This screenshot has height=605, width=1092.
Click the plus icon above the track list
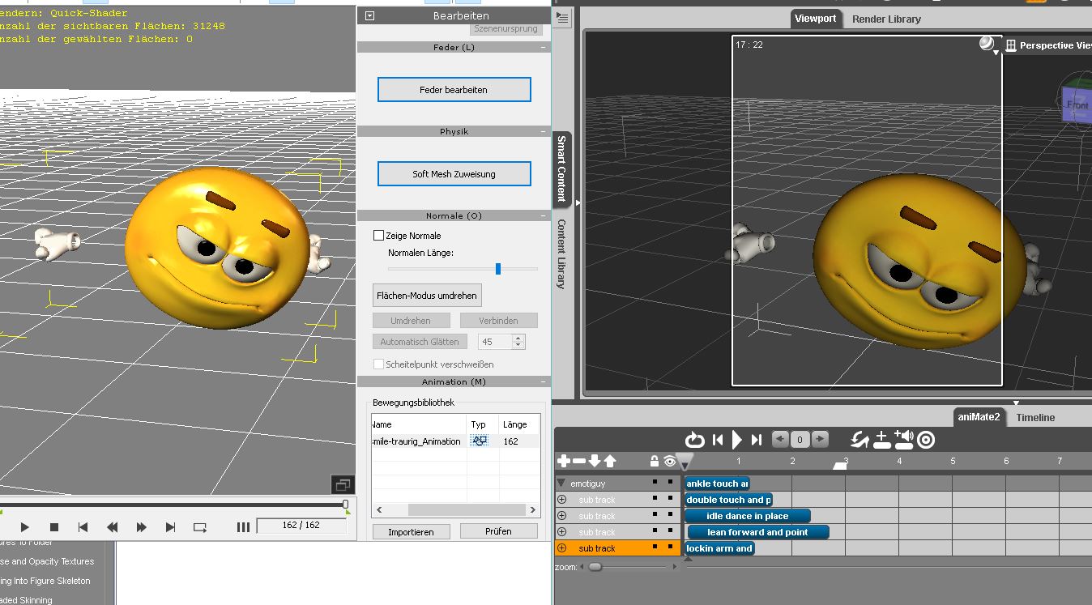pyautogui.click(x=564, y=461)
